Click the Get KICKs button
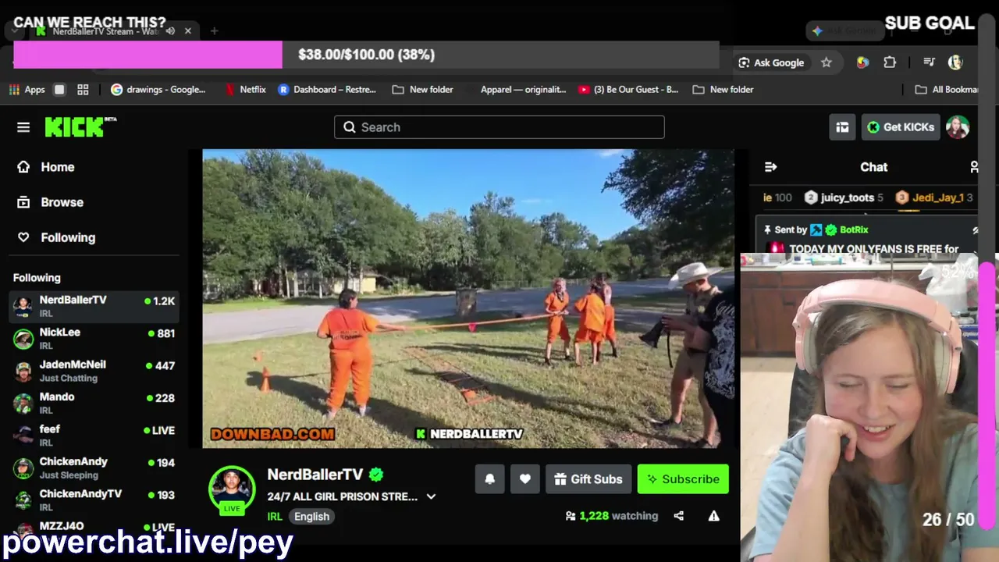The image size is (999, 562). (900, 127)
